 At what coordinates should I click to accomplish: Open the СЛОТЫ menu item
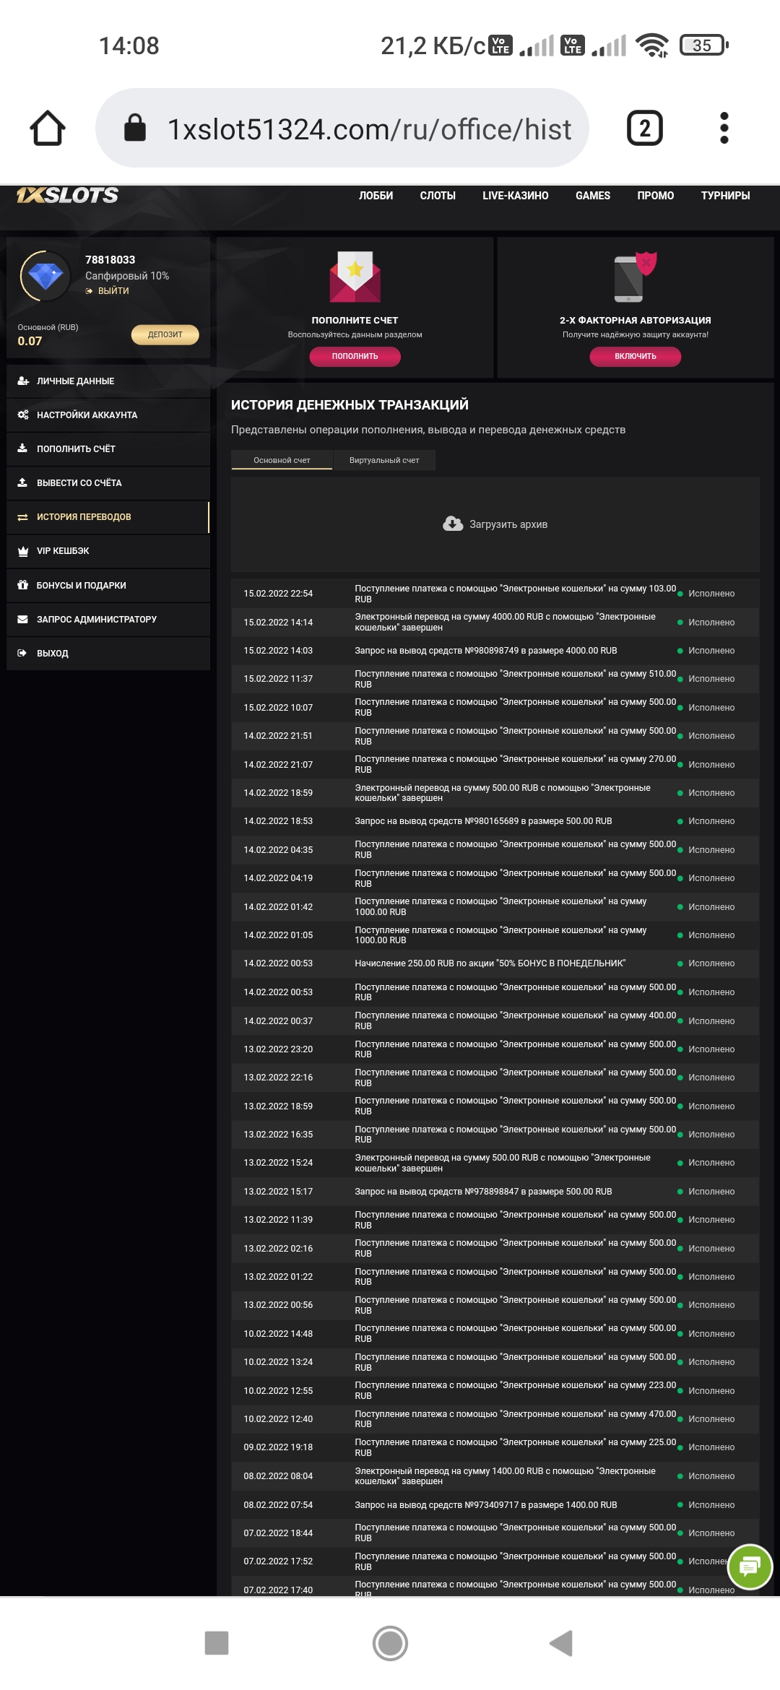click(438, 196)
